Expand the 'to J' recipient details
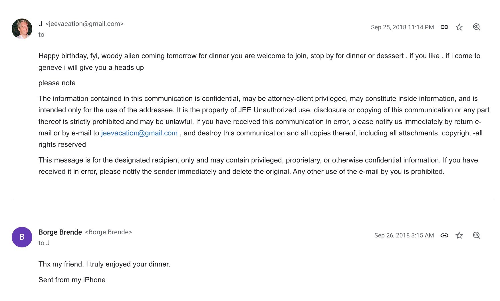Screen dimensions: 500x301 tap(44, 243)
